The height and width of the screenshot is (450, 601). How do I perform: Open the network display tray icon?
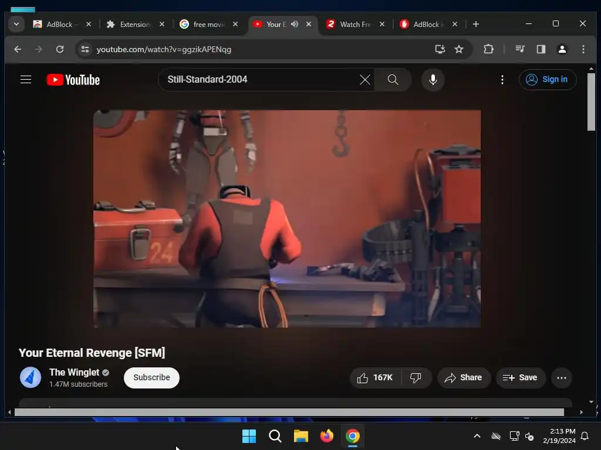coord(514,436)
